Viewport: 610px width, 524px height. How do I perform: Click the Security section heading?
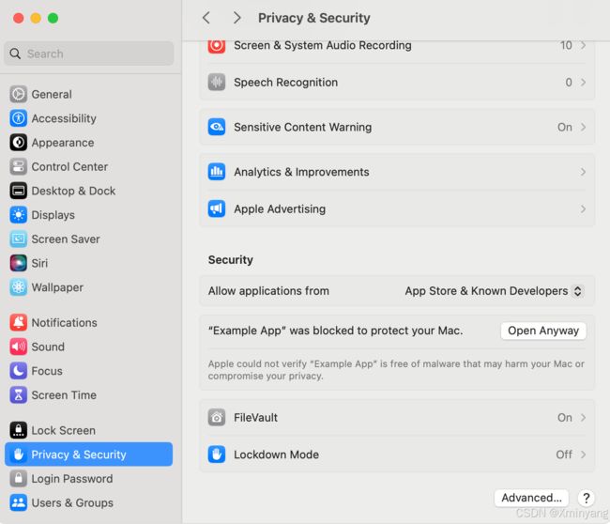click(230, 260)
